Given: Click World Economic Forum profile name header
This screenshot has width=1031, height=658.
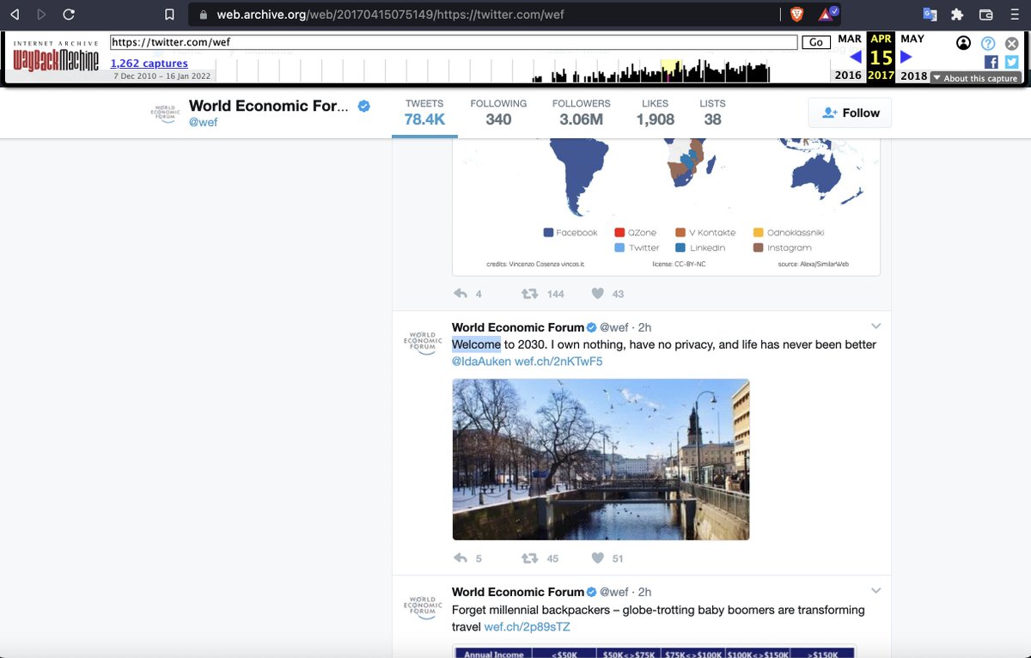Looking at the screenshot, I should tap(270, 106).
